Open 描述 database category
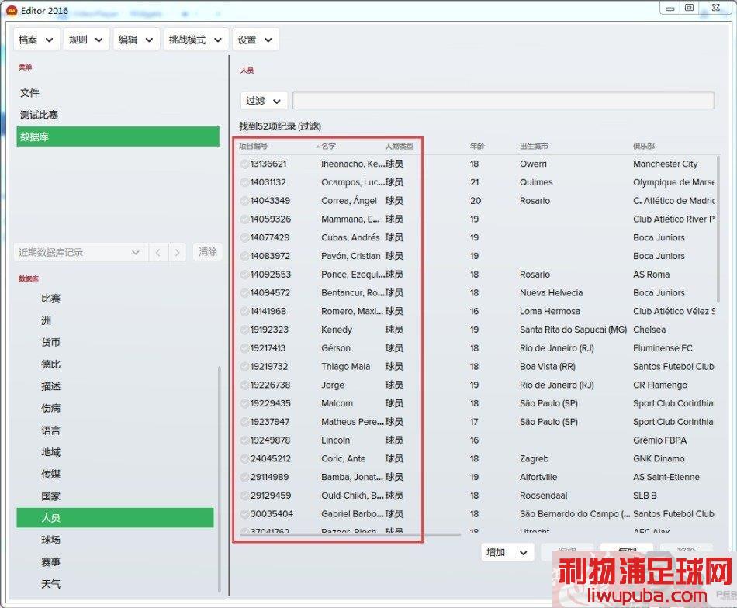Image resolution: width=737 pixels, height=608 pixels. 50,386
